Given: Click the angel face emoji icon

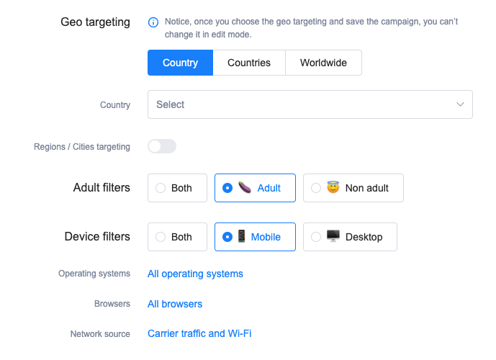Looking at the screenshot, I should tap(333, 188).
